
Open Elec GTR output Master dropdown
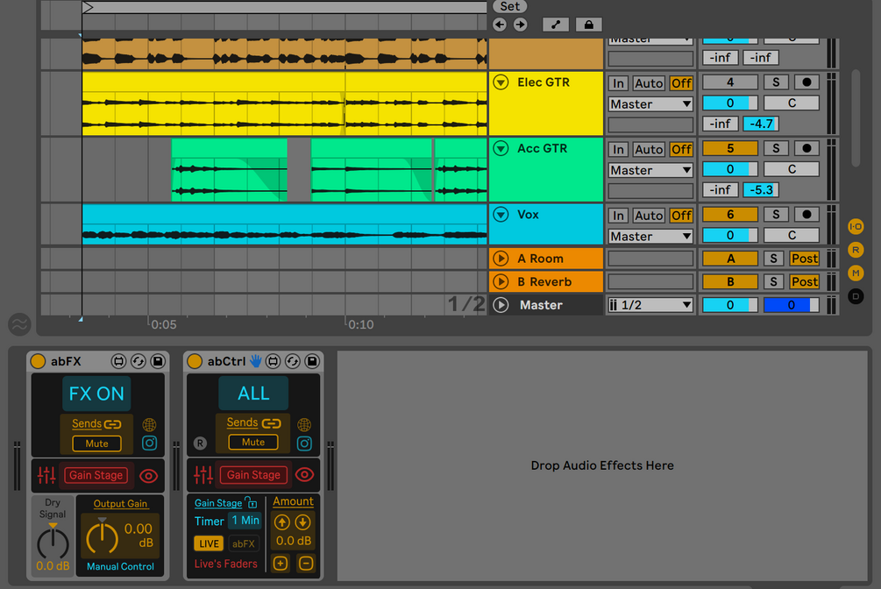tap(650, 104)
